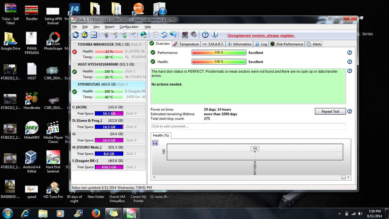
Task: Select the D: [Game & Prog..] partition
Action: click(108, 124)
